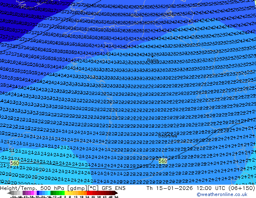Click the Height/Temp. 500 hPa title
Image resolution: width=256 pixels, height=198 pixels.
pyautogui.click(x=33, y=188)
